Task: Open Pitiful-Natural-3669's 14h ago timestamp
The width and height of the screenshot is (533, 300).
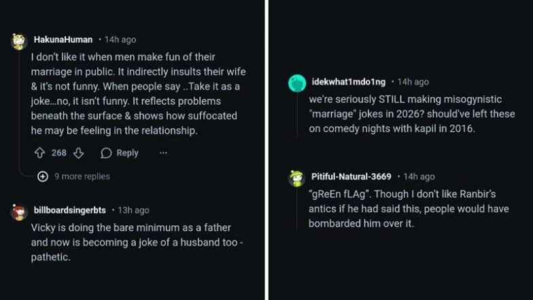Action: [418, 177]
